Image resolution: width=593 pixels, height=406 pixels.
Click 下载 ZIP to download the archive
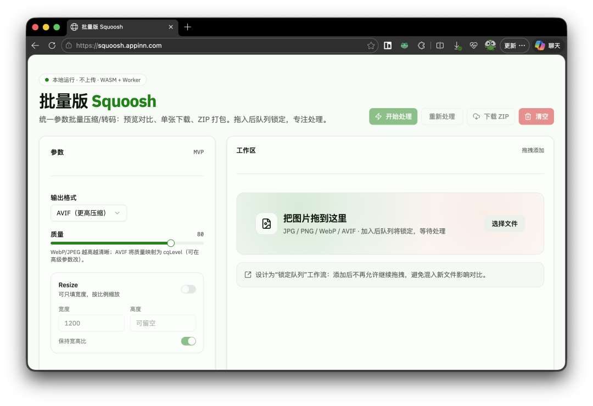click(491, 116)
